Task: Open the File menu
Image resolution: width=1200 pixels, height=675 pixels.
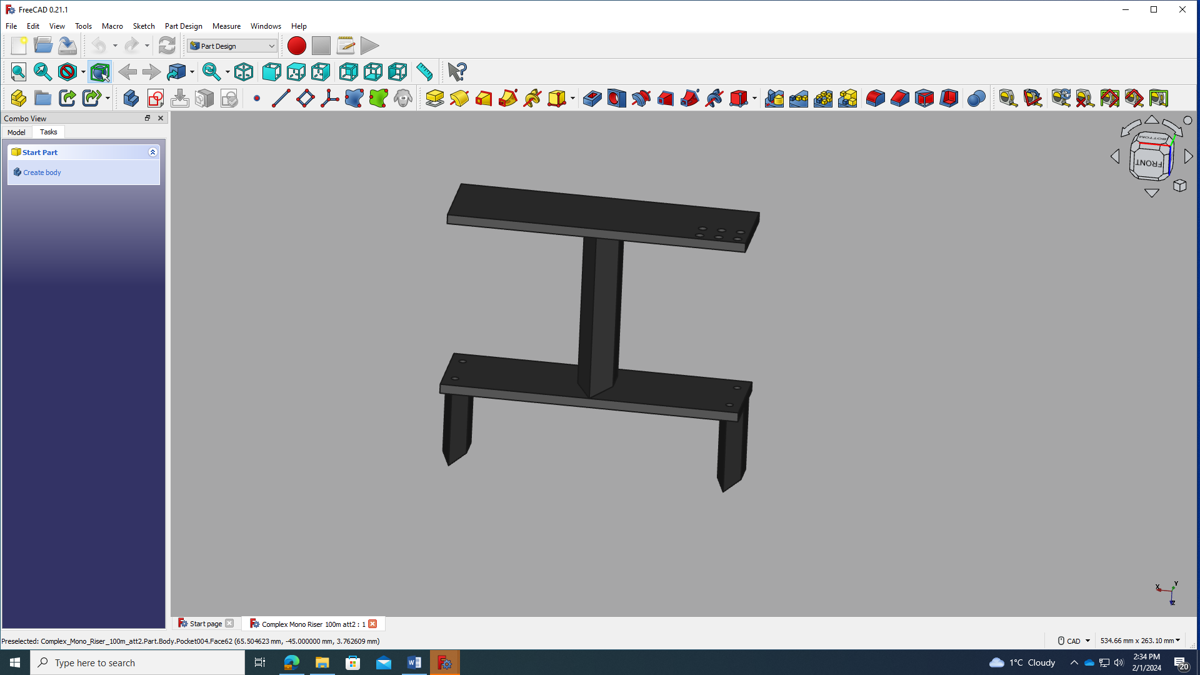Action: pyautogui.click(x=11, y=26)
